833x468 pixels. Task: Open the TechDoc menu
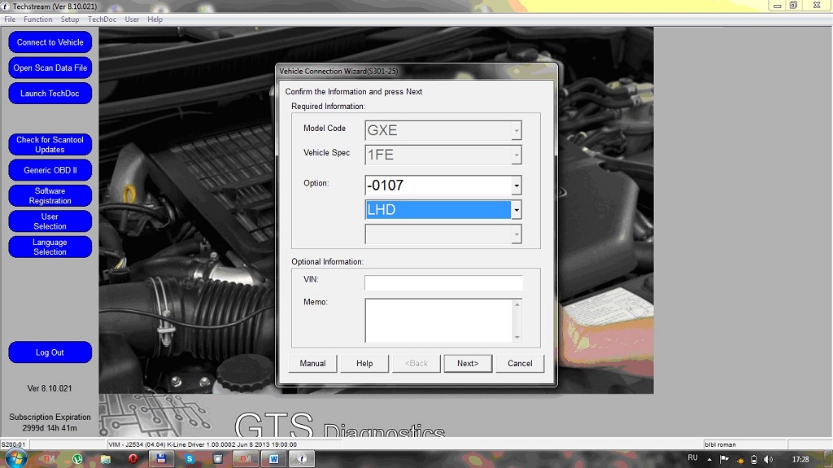(102, 20)
